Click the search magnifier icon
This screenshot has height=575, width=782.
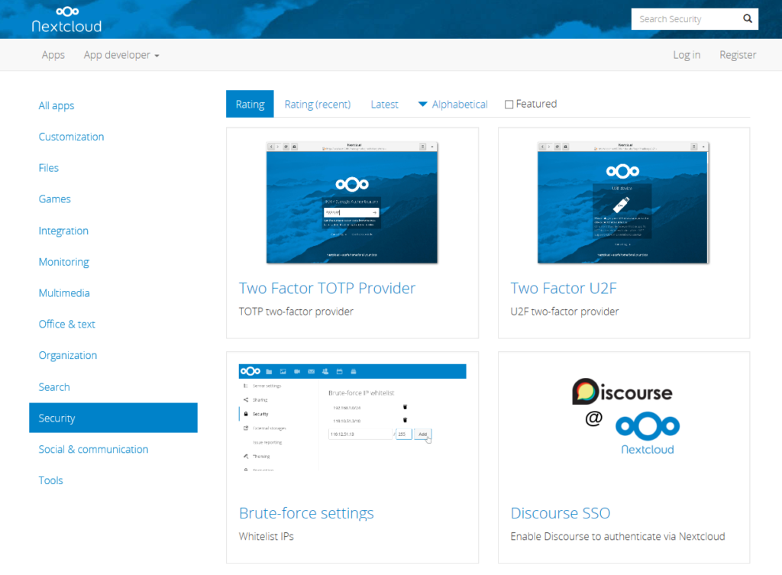tap(747, 19)
